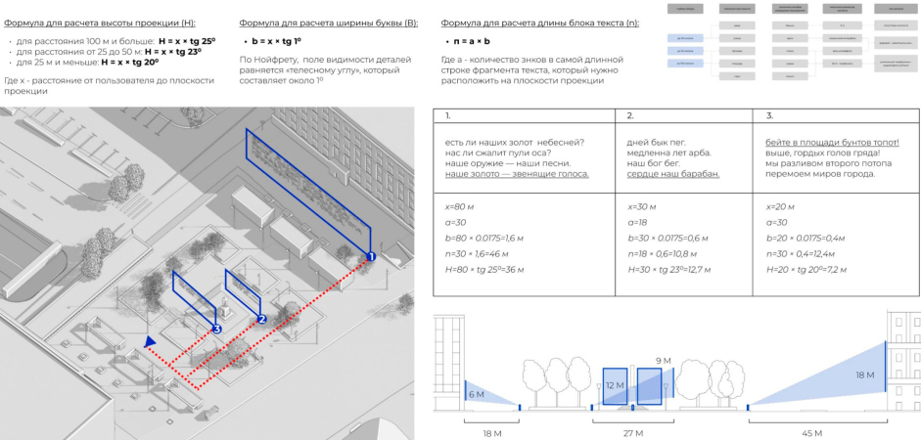Select column header "3." in the table
The height and width of the screenshot is (440, 921).
(x=769, y=115)
